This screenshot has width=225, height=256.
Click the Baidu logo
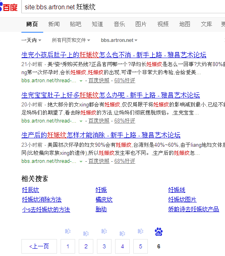point(8,7)
